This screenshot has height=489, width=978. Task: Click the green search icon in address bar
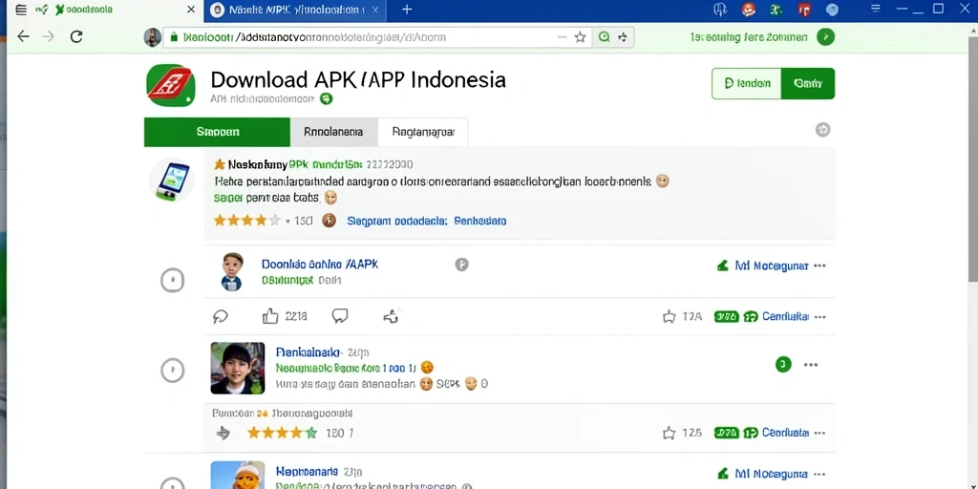pyautogui.click(x=604, y=37)
